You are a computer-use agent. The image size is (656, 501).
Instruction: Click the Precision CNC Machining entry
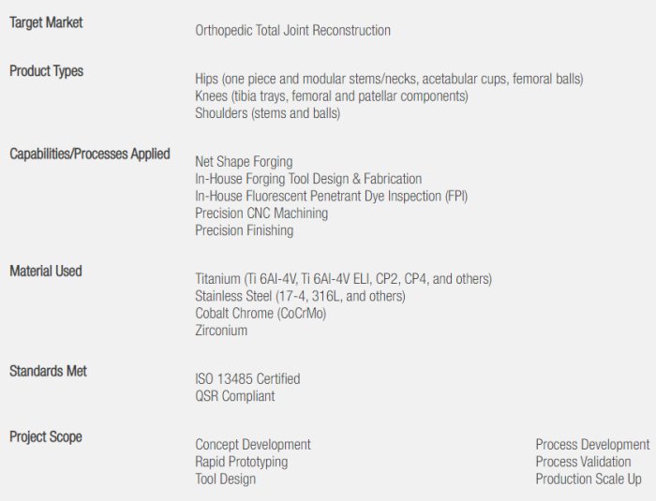(x=261, y=214)
